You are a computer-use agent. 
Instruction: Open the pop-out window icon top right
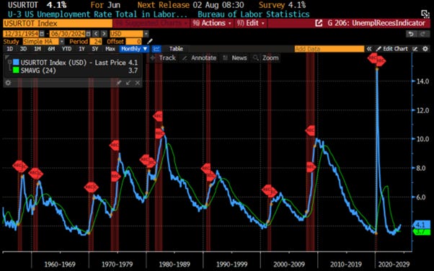click(425, 14)
